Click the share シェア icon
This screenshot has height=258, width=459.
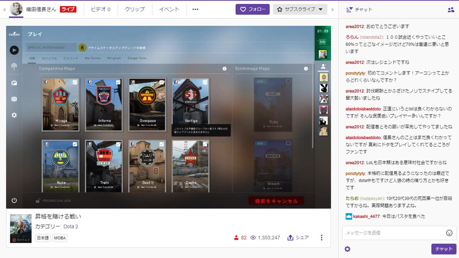point(290,237)
